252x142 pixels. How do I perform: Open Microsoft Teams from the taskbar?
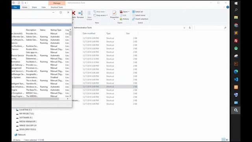pos(236,95)
